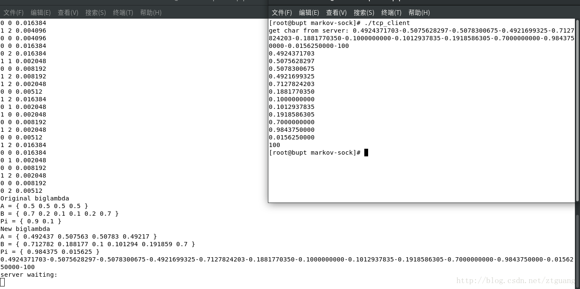Click the standalone '0.7000000000' line in client window
The width and height of the screenshot is (580, 289).
(292, 122)
